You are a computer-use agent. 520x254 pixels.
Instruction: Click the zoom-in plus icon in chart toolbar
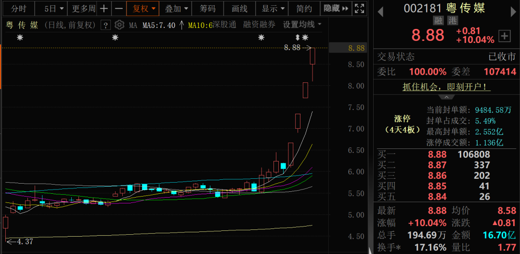104,9
